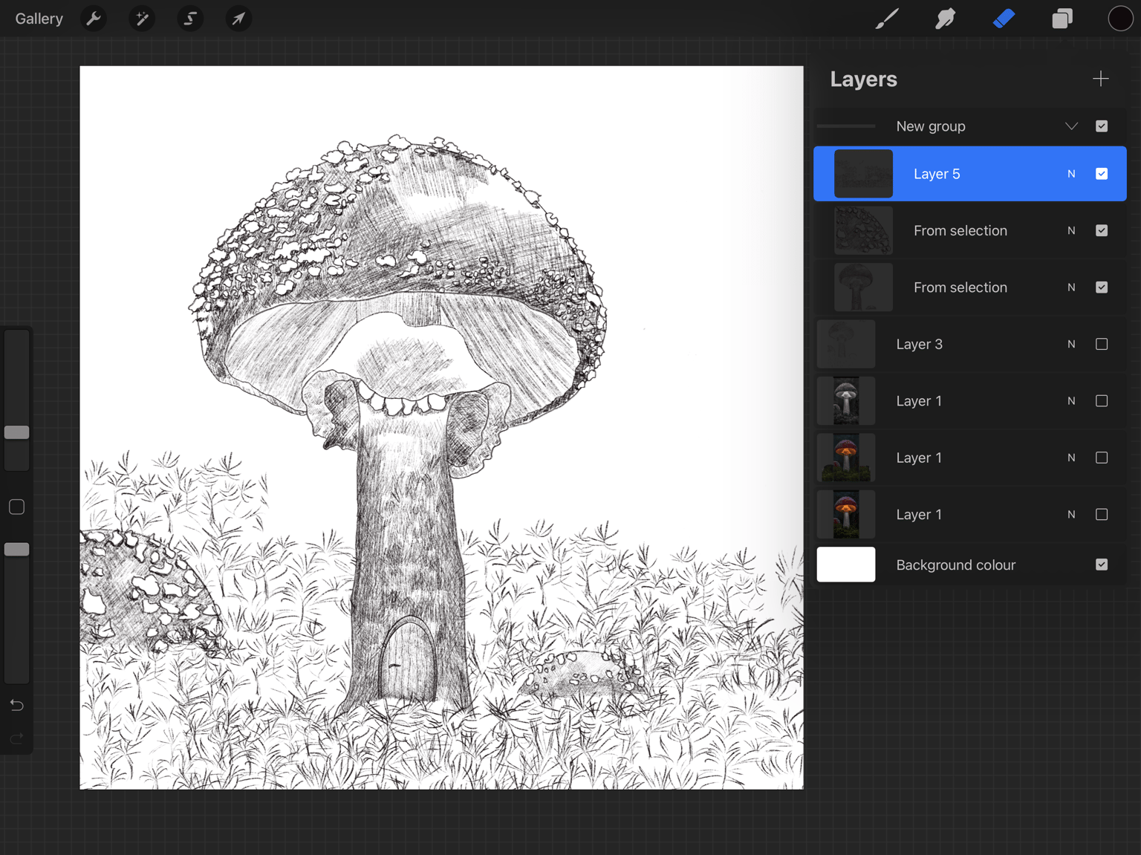Open blend mode N for middle Layer 1

pyautogui.click(x=1071, y=458)
